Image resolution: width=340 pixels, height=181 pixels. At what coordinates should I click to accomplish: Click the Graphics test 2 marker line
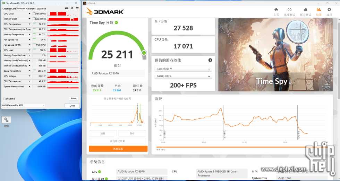coord(223,123)
